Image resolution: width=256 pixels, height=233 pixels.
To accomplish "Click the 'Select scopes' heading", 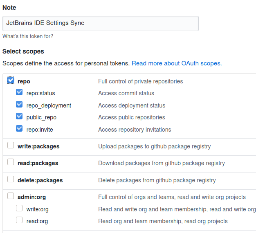I will coord(23,52).
